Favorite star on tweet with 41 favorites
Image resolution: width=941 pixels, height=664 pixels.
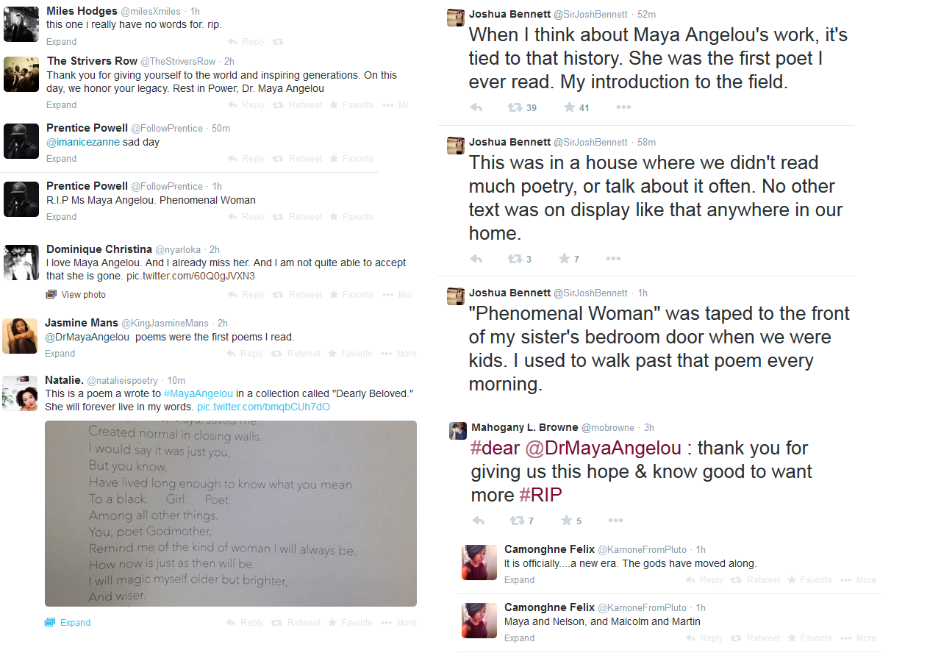tap(569, 107)
